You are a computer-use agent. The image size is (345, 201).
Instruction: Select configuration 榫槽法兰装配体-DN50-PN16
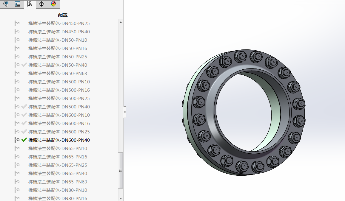58,48
